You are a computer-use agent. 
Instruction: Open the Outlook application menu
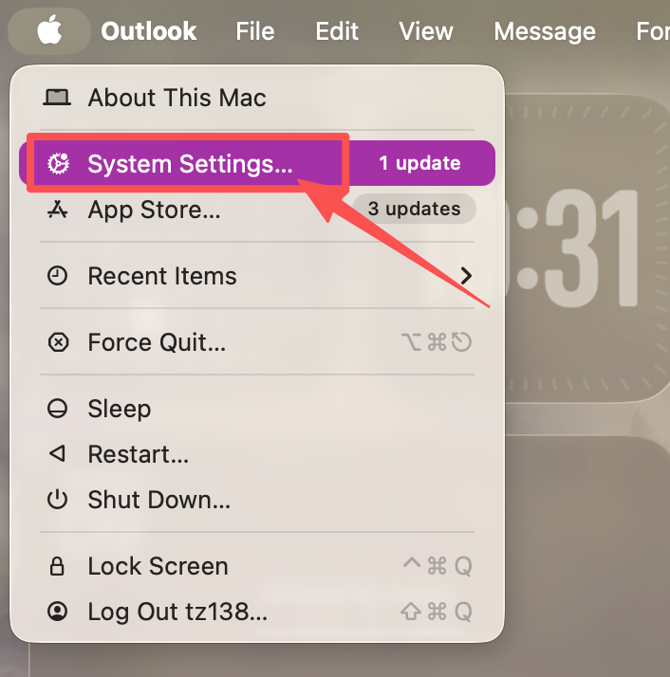tap(149, 31)
